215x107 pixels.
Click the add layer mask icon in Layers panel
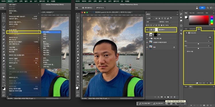(162, 97)
